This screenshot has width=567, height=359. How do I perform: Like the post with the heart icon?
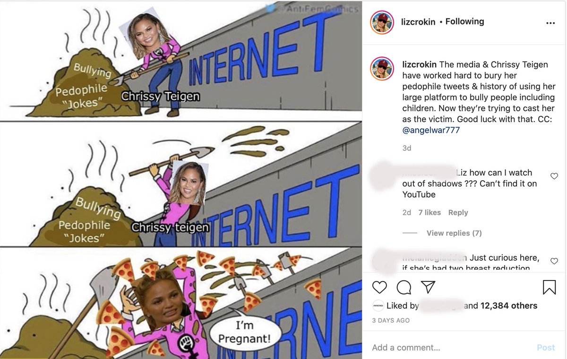(379, 287)
